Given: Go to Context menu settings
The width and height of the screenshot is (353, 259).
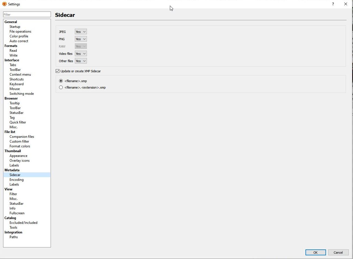Looking at the screenshot, I should click(20, 75).
